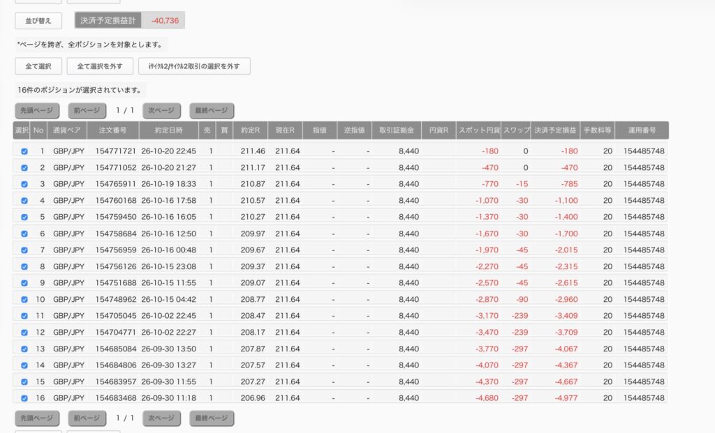
Task: Click the 現在R column header
Action: point(285,130)
